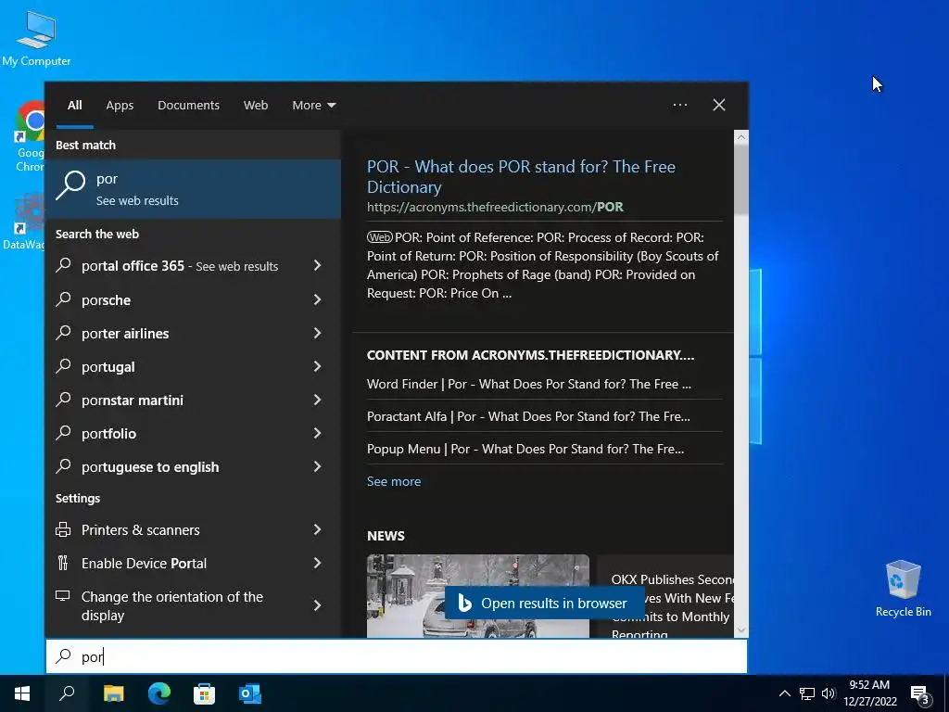Click the search box containing 'por'
The image size is (949, 712).
click(x=397, y=656)
